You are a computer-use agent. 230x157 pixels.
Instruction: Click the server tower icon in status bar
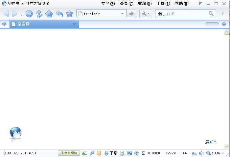122,153
